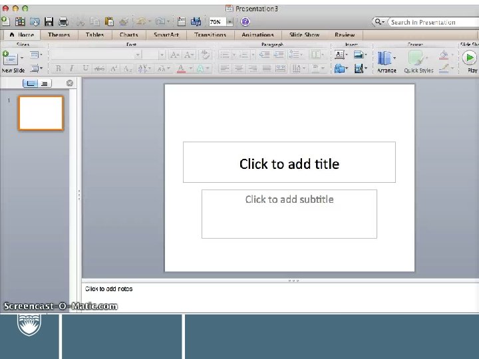Screen dimensions: 479x359
Task: Open Quick Styles gallery
Action: (418, 61)
